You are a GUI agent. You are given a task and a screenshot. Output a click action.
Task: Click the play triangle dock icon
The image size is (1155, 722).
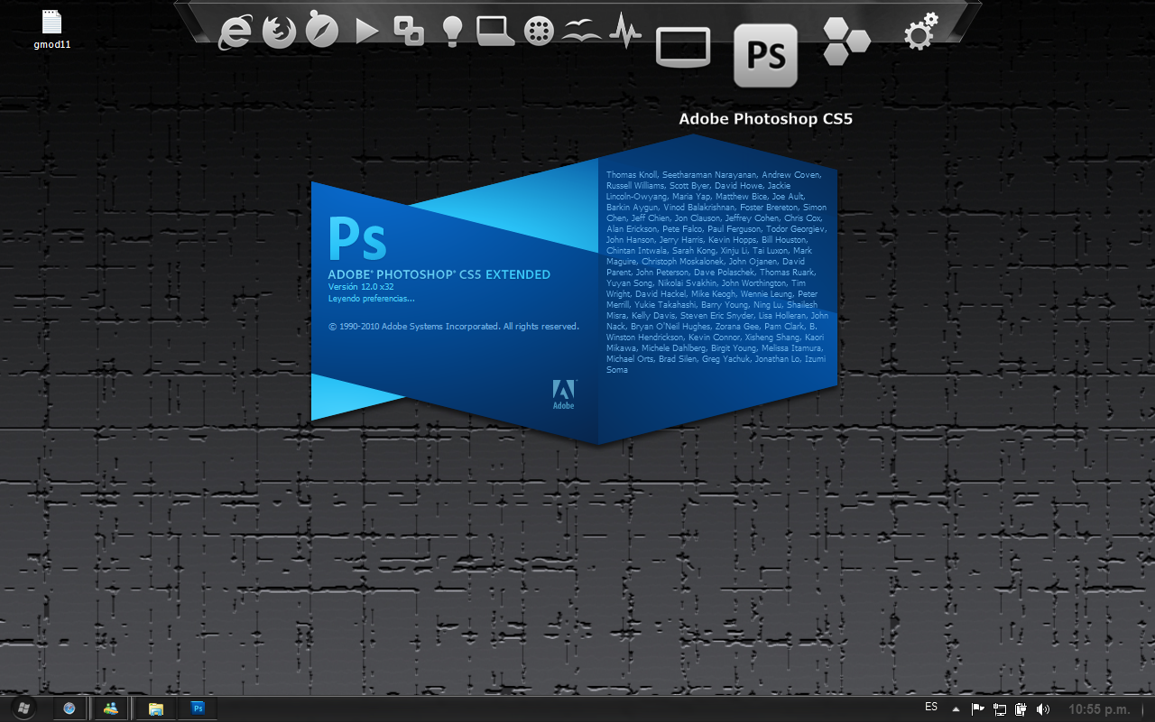tap(366, 32)
